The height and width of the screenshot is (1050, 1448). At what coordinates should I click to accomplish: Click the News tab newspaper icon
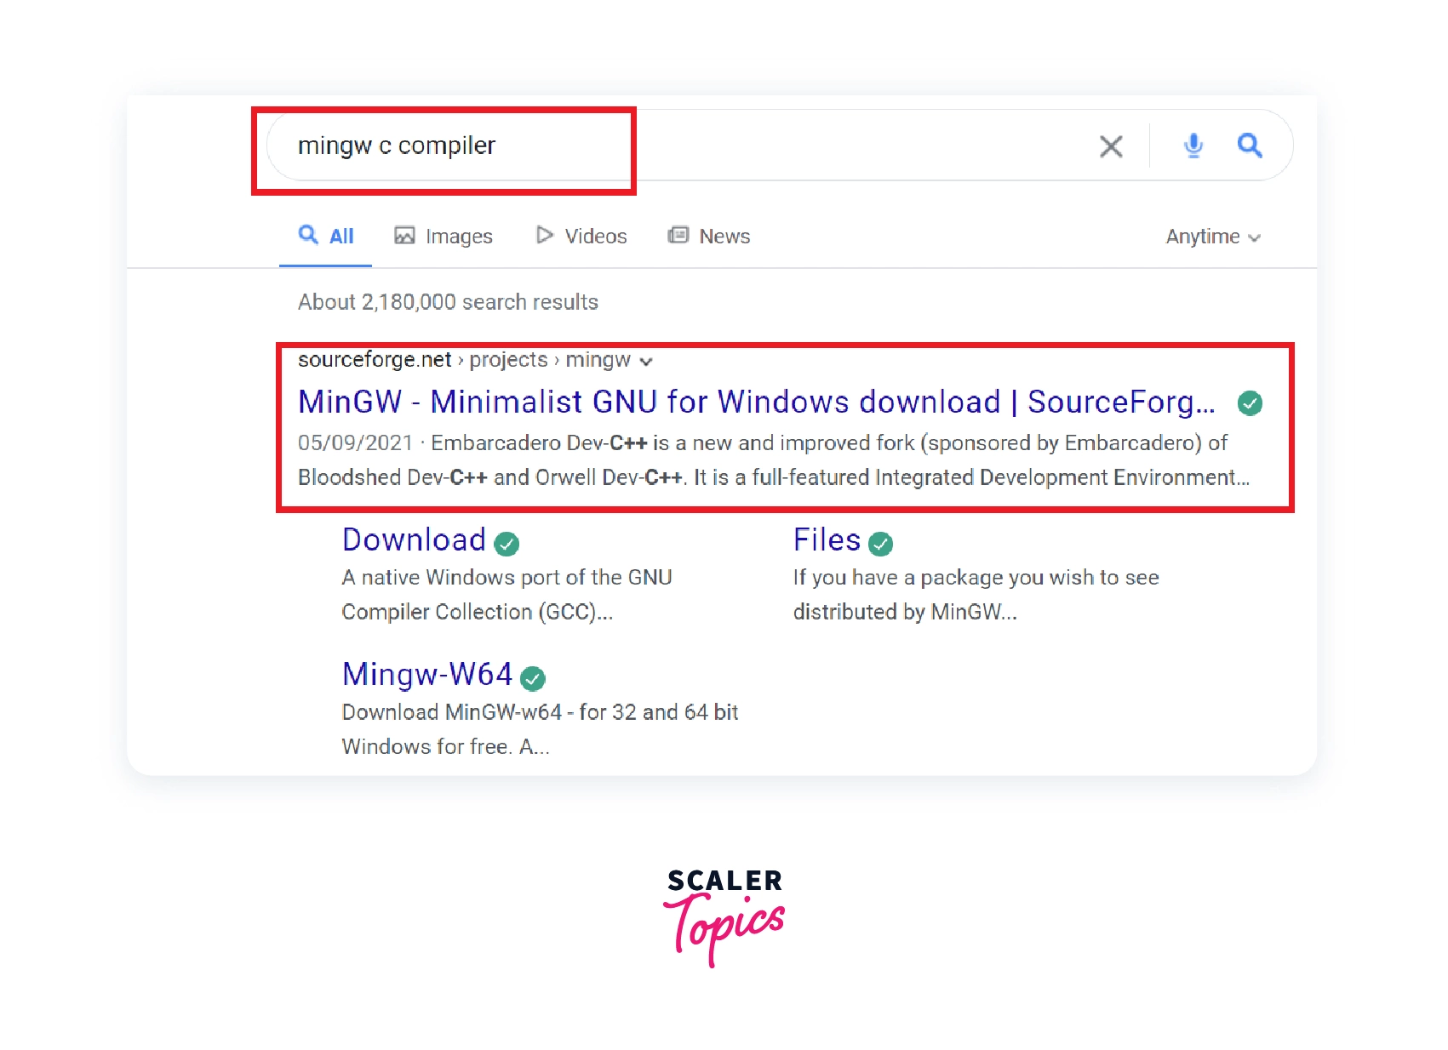(x=678, y=235)
